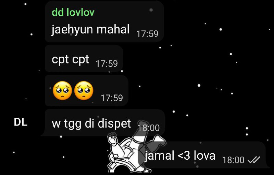Select the "cpt cpt" message bubble
The width and height of the screenshot is (274, 175).
[84, 59]
